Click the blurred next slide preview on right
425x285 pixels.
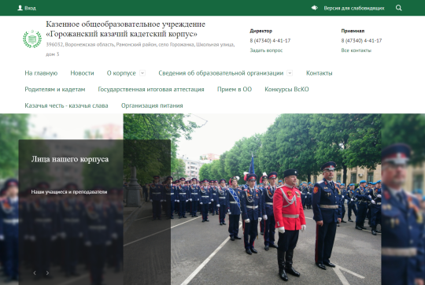point(403,199)
